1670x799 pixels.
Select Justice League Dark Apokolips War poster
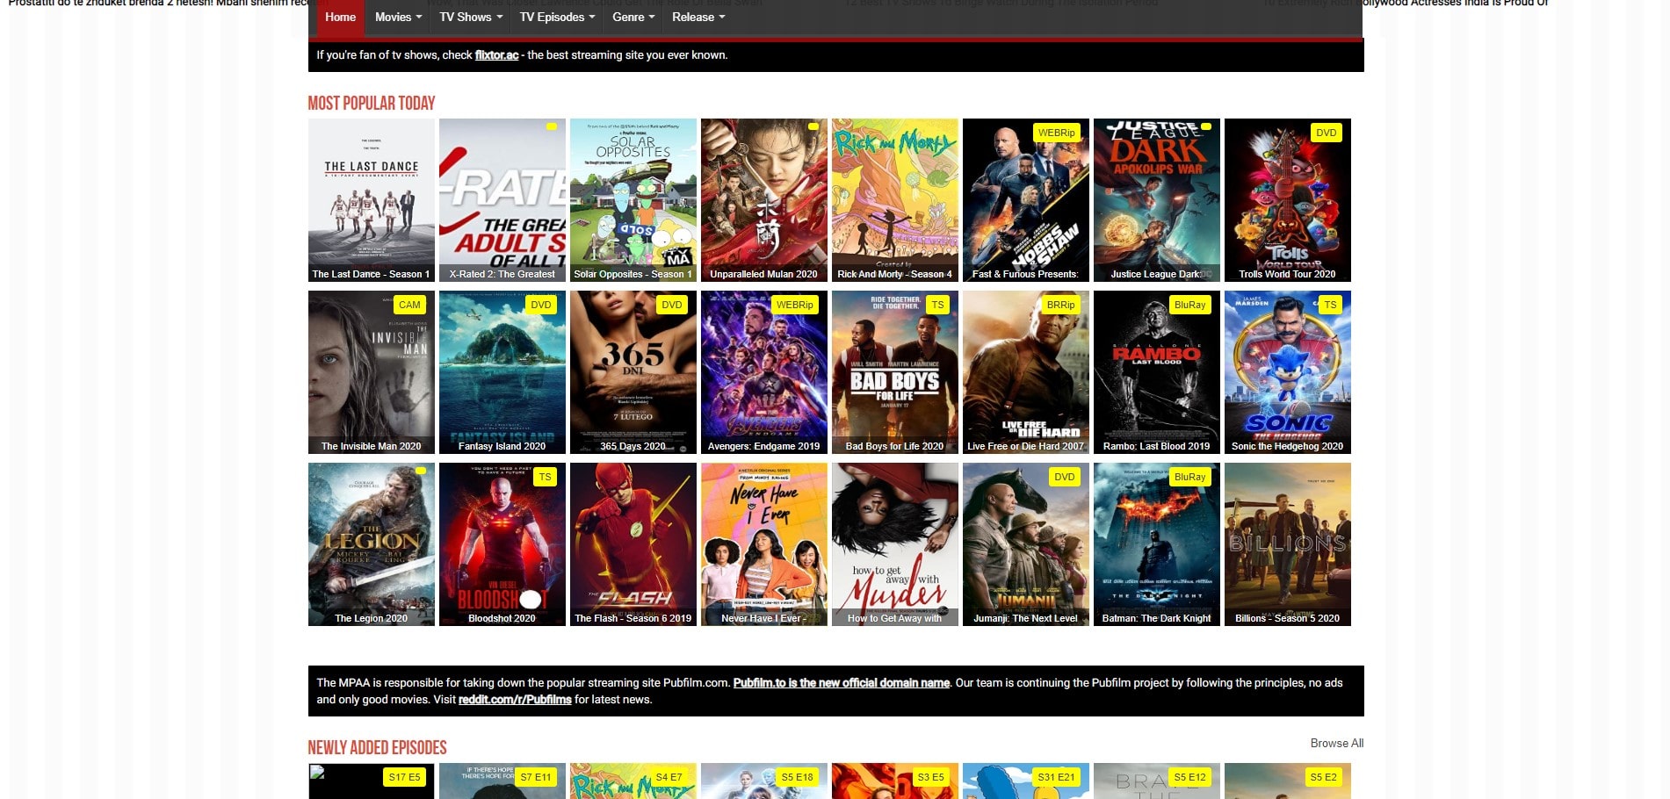point(1157,200)
